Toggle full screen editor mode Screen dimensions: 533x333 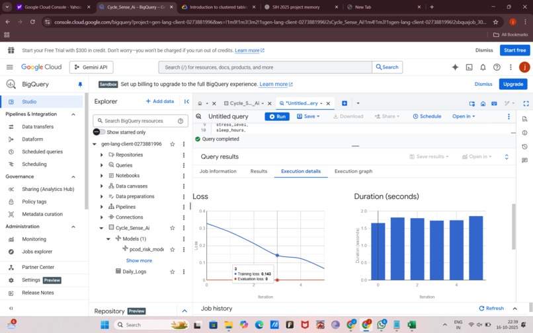(x=526, y=103)
